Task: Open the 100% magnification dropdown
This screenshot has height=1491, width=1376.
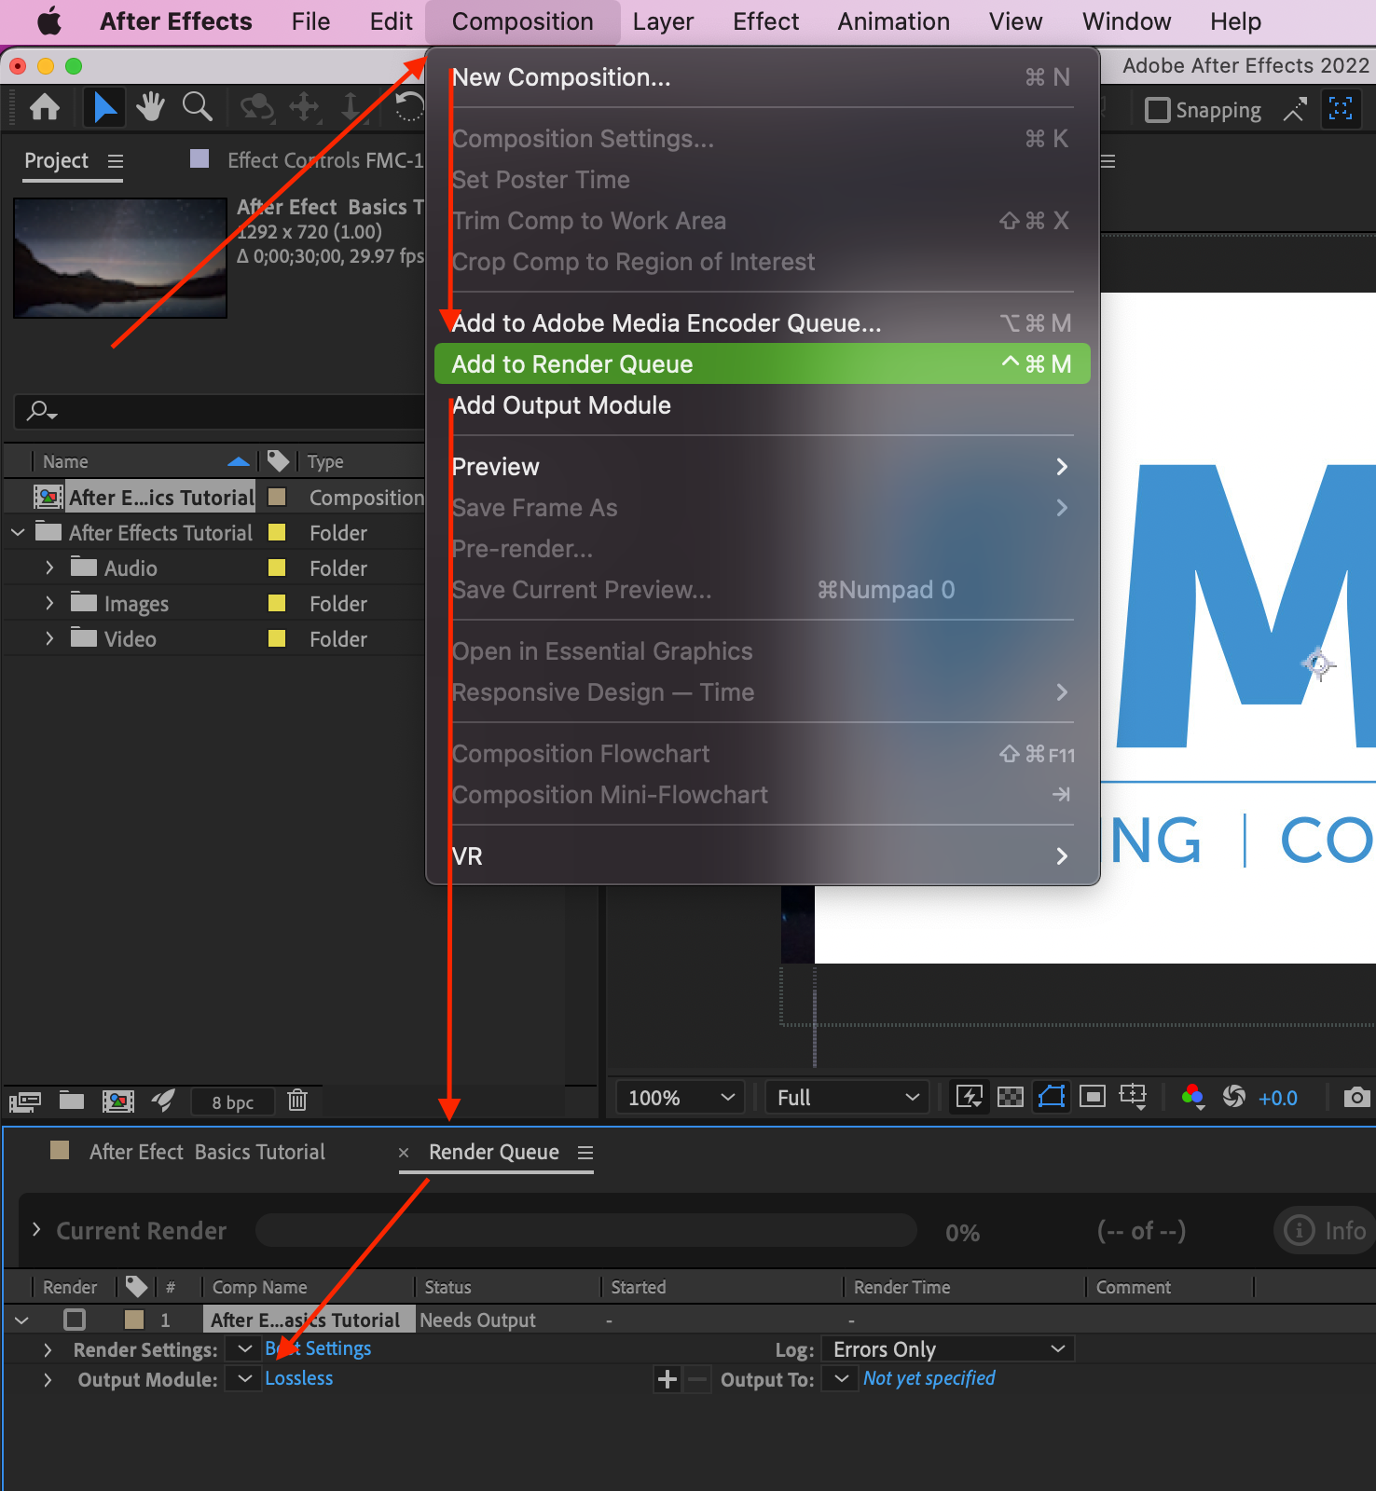Action: click(x=681, y=1098)
